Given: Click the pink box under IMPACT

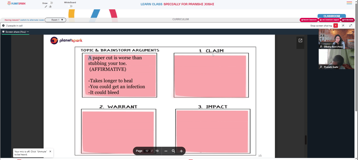Looking at the screenshot, I should pyautogui.click(x=212, y=131).
